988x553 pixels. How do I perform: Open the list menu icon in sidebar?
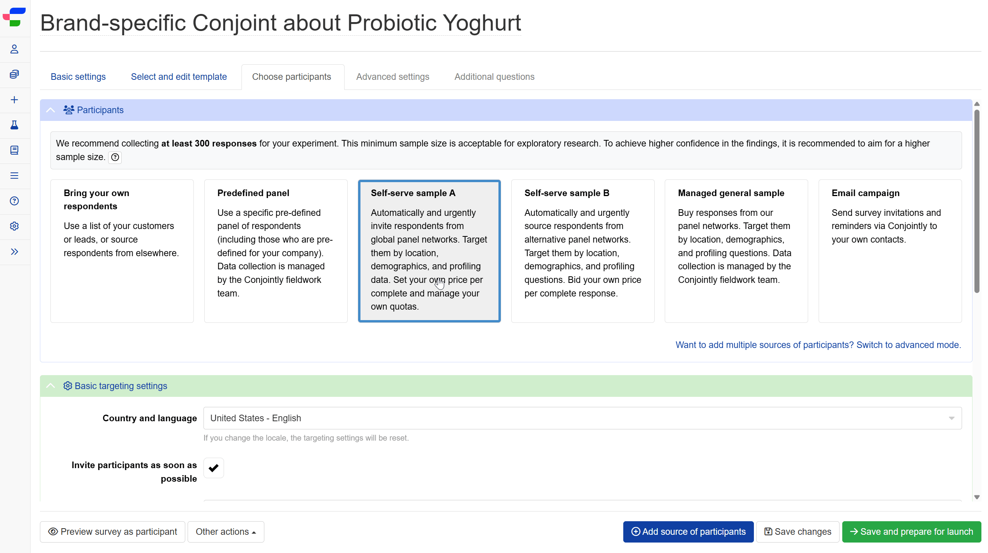pyautogui.click(x=14, y=176)
